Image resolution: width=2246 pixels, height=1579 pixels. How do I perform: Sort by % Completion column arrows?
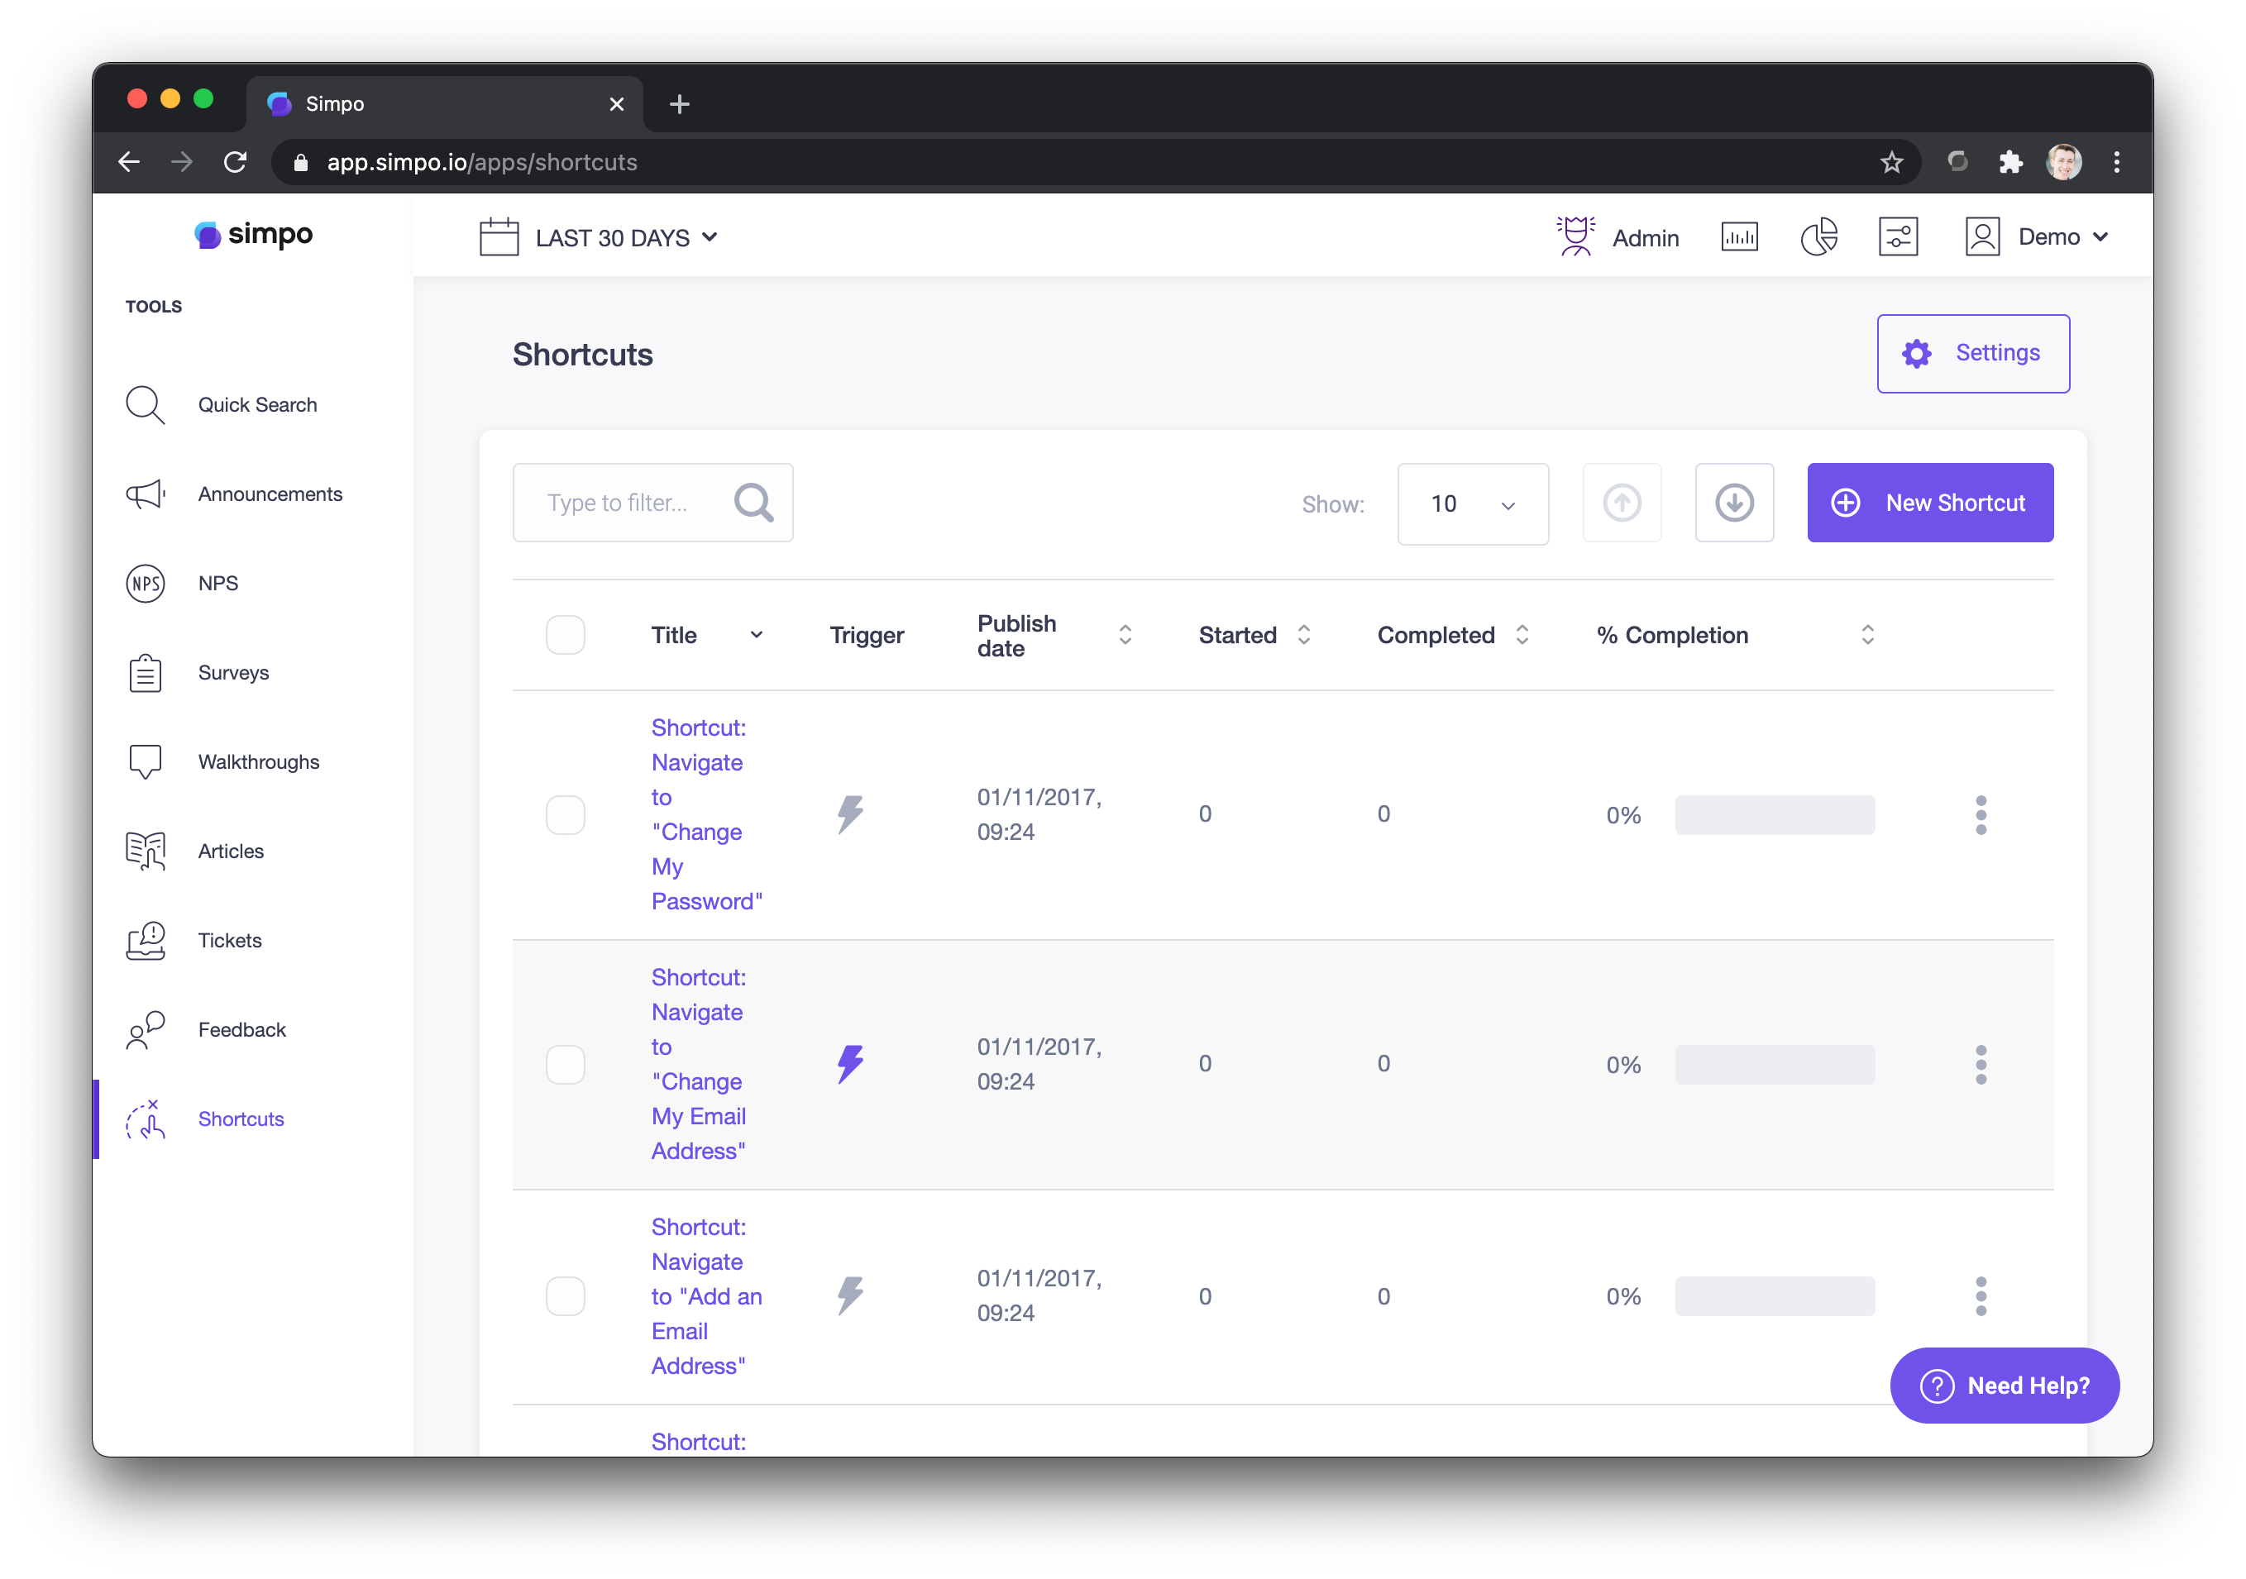(1867, 635)
